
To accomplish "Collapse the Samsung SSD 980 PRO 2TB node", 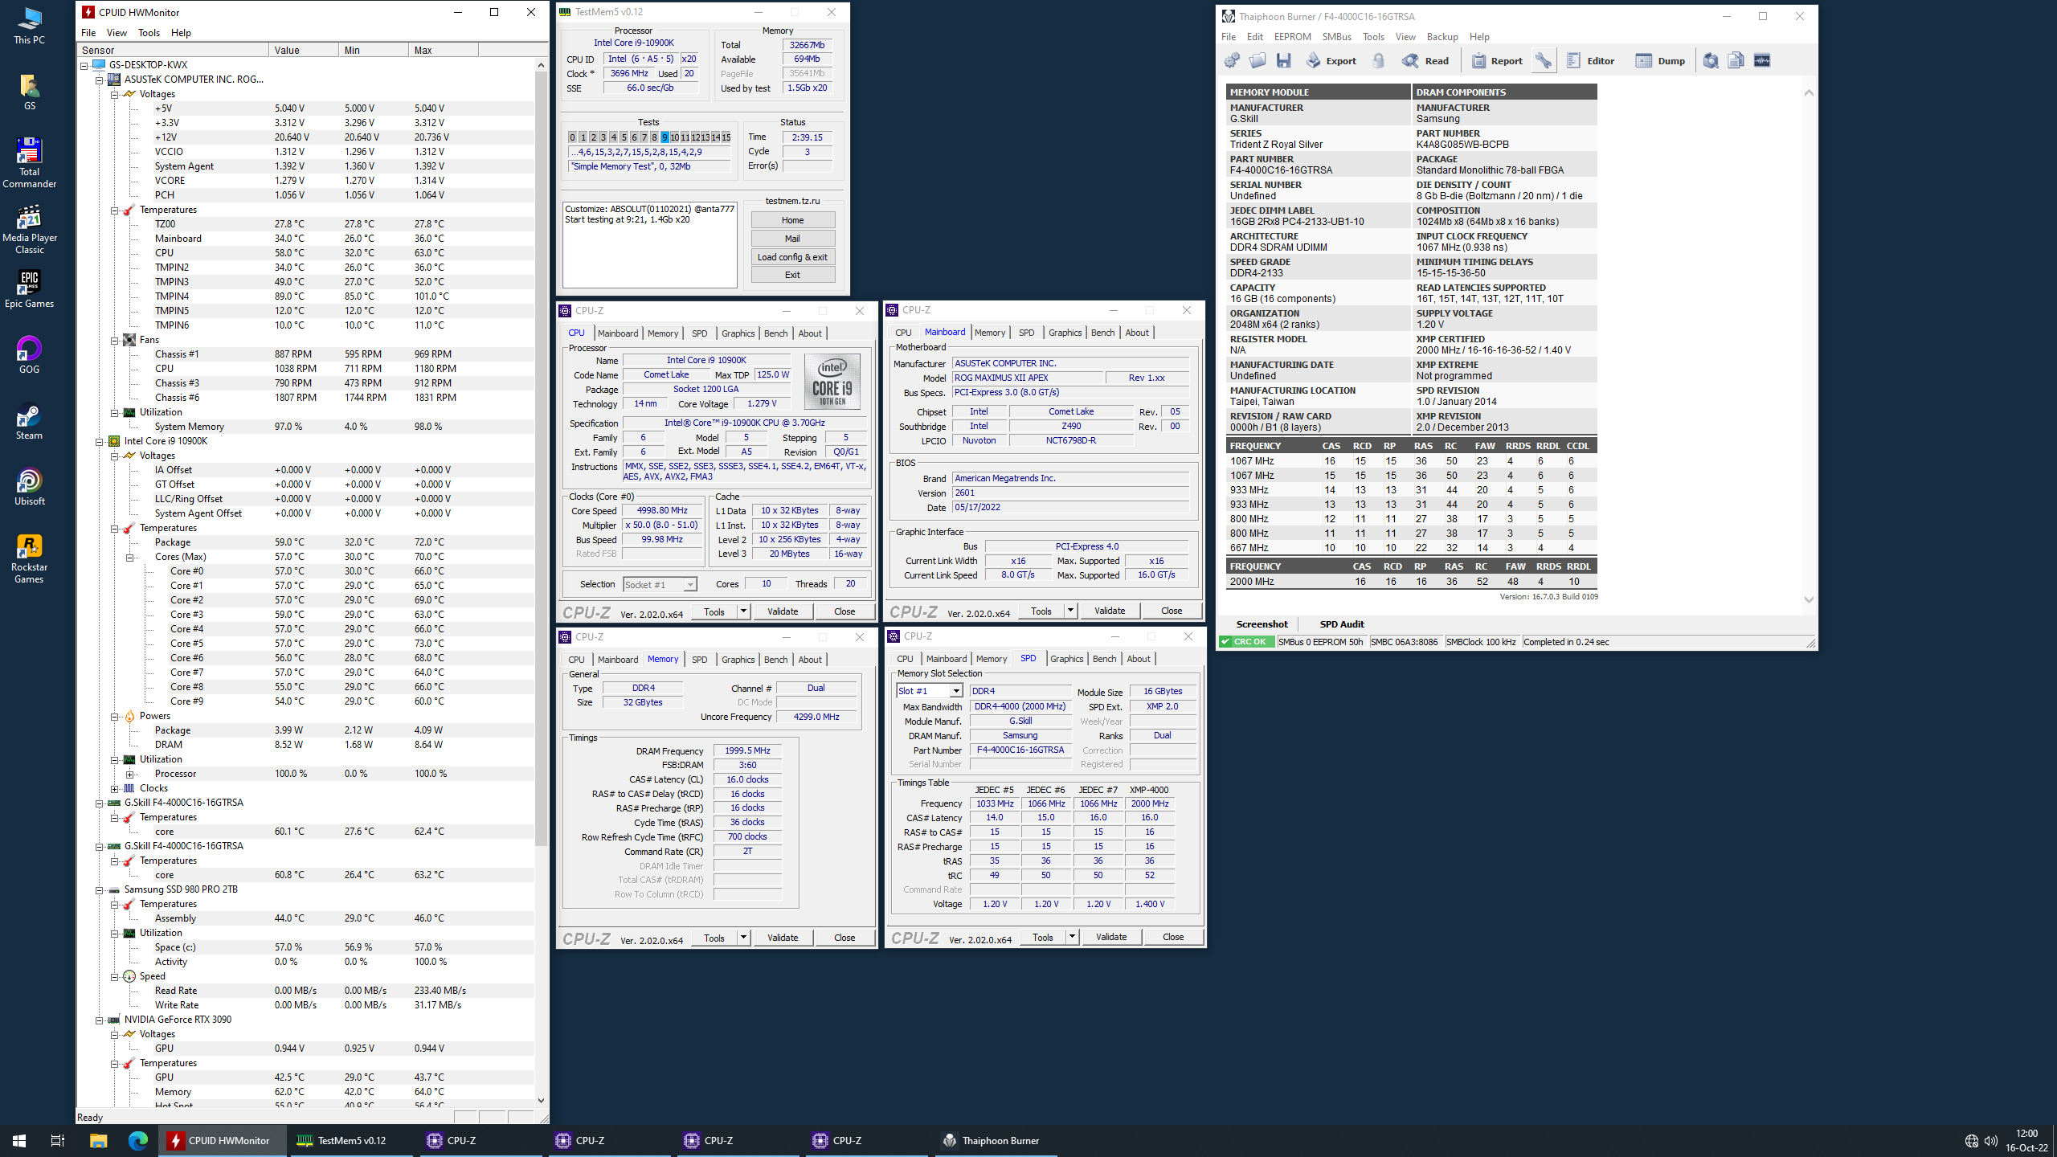I will pyautogui.click(x=99, y=890).
